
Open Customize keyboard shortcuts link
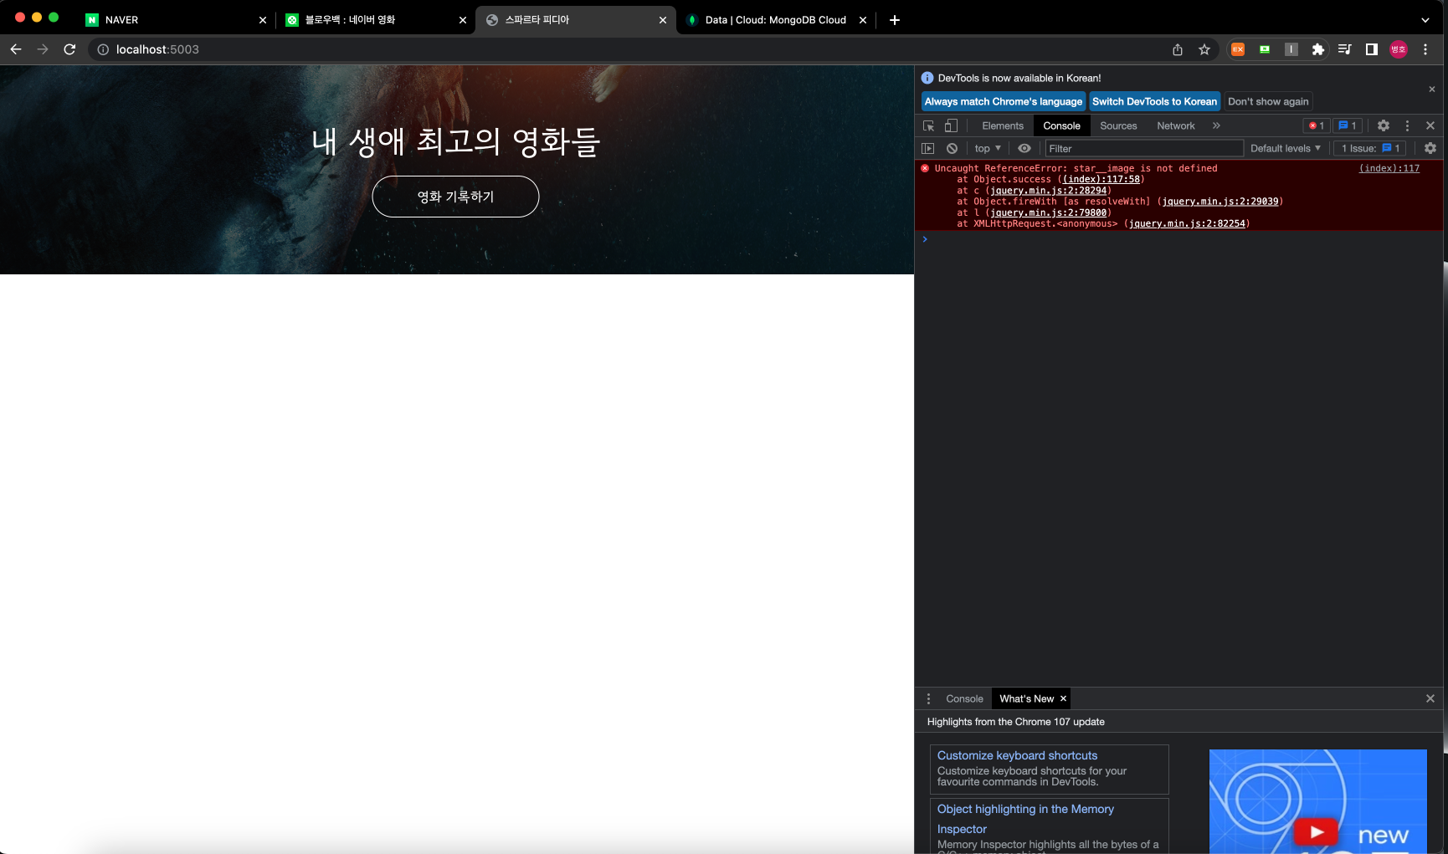pyautogui.click(x=1017, y=755)
